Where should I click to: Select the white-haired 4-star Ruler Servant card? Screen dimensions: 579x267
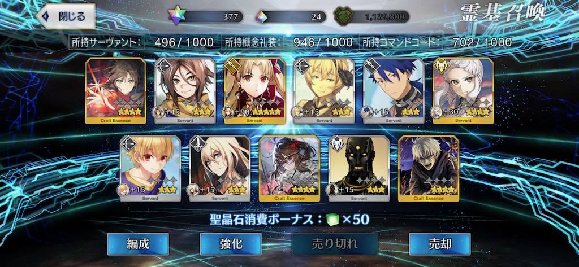pos(463,90)
